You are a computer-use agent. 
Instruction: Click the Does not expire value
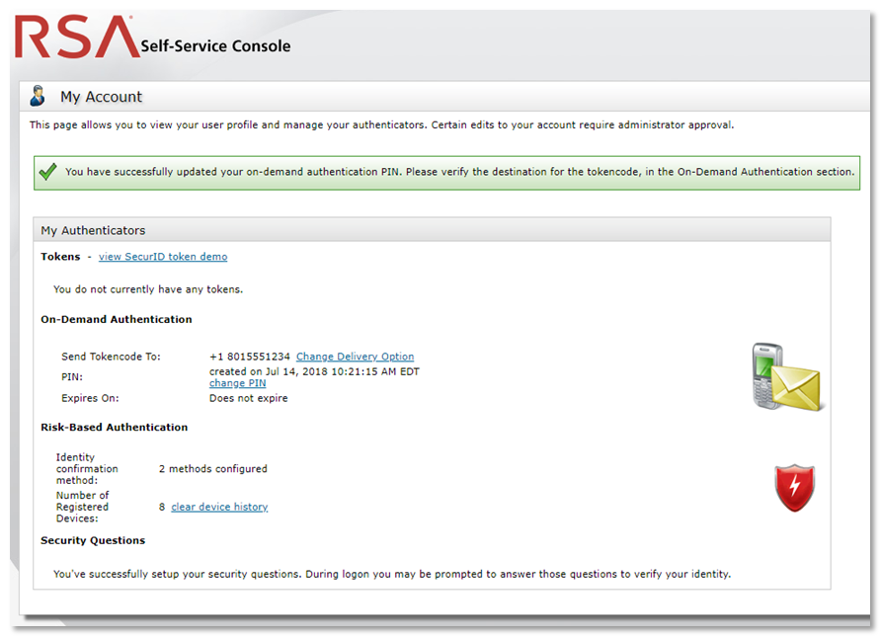click(248, 398)
